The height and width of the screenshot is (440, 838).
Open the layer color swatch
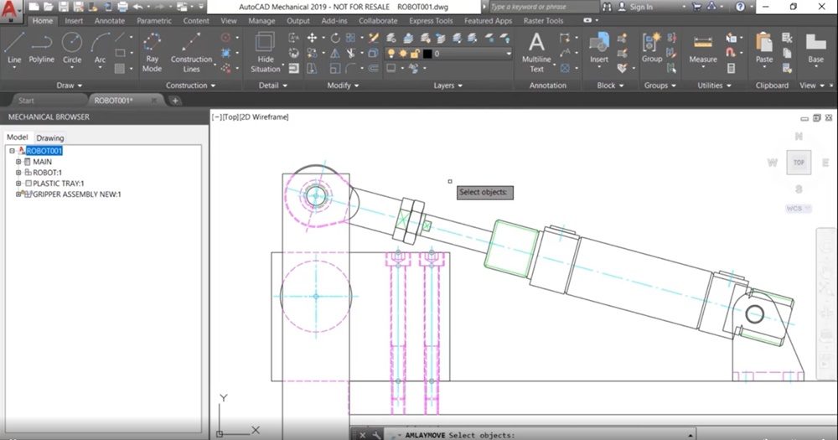(x=427, y=54)
